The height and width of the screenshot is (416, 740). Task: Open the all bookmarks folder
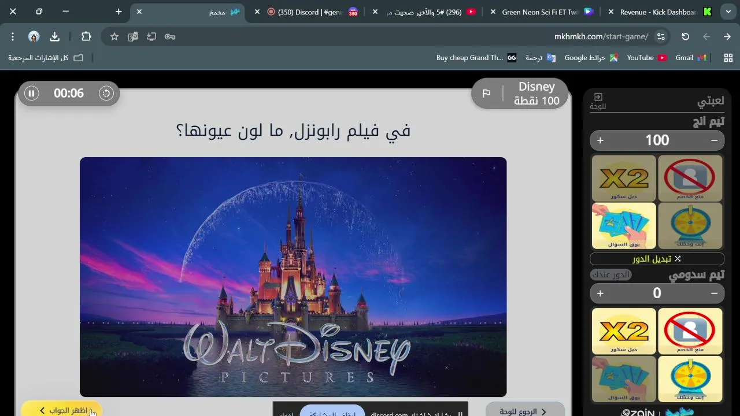[x=46, y=58]
